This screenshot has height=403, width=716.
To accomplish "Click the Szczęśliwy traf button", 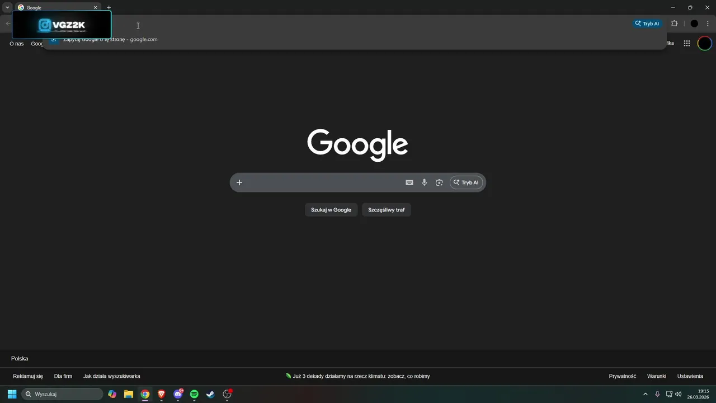I will (x=387, y=210).
